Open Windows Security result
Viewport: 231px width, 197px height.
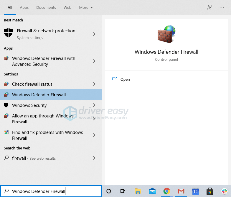tap(51, 105)
